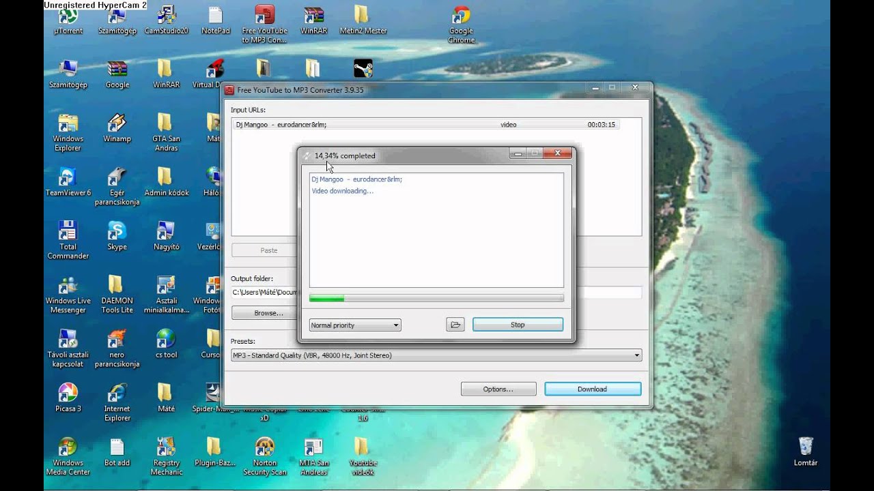Open the Picasa 3 shortcut
The width and height of the screenshot is (874, 491).
point(68,398)
